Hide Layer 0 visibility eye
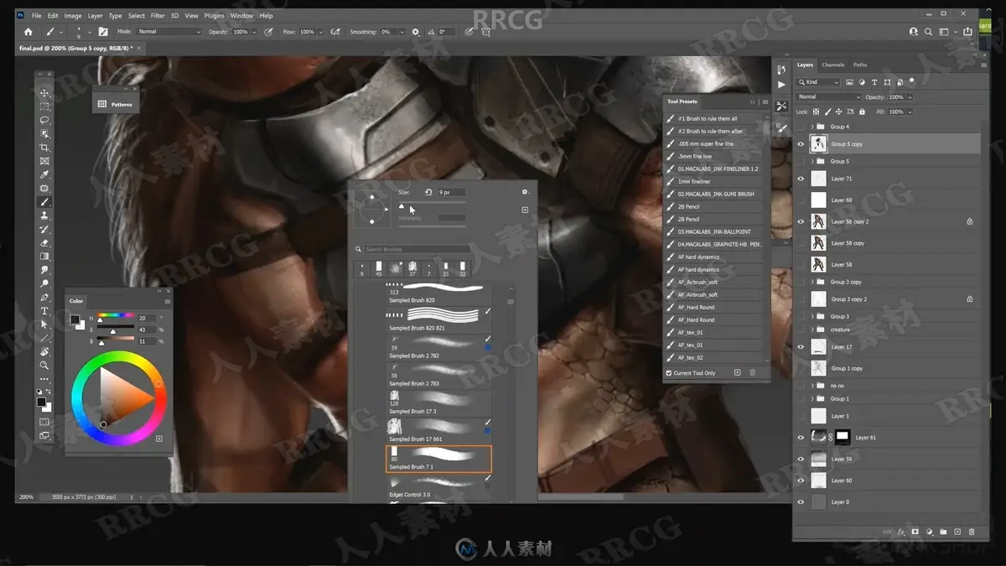Screen dimensions: 1006x566 801,502
